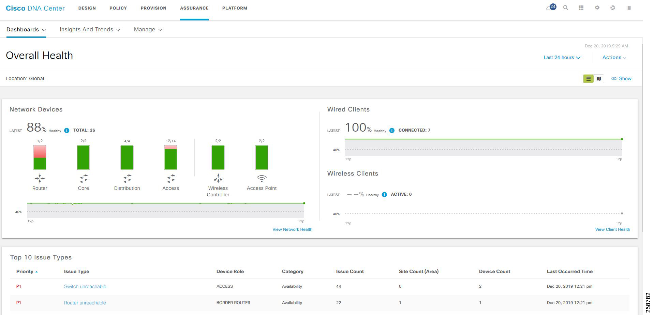The height and width of the screenshot is (315, 654).
Task: Click the Wireless Controller icon
Action: coord(218,178)
